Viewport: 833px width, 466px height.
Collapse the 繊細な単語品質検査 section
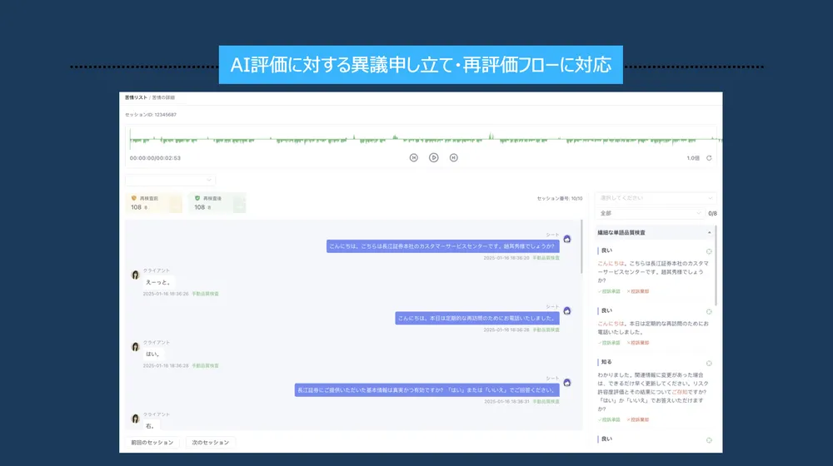click(x=709, y=232)
